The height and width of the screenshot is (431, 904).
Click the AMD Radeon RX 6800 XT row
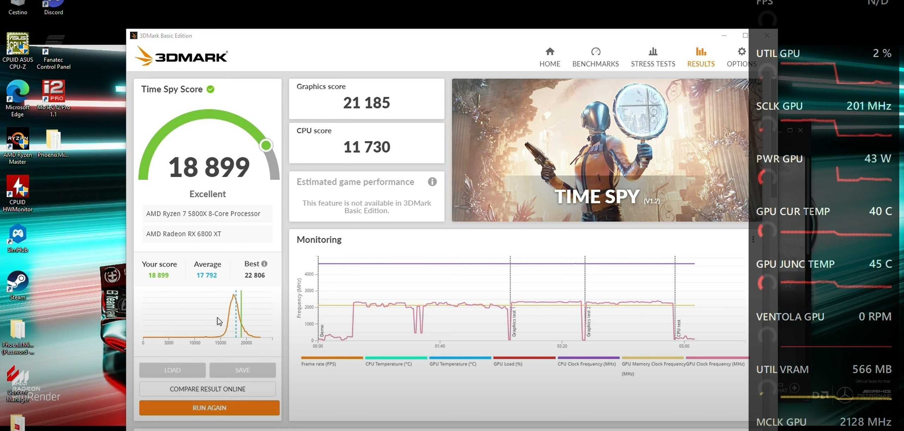point(207,234)
